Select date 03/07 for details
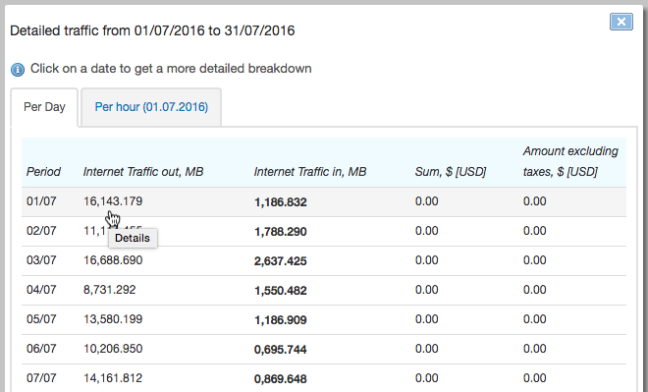This screenshot has height=392, width=648. tap(41, 260)
